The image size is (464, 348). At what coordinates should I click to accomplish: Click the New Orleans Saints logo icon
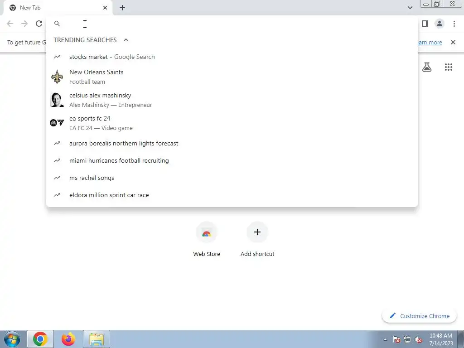(x=57, y=77)
